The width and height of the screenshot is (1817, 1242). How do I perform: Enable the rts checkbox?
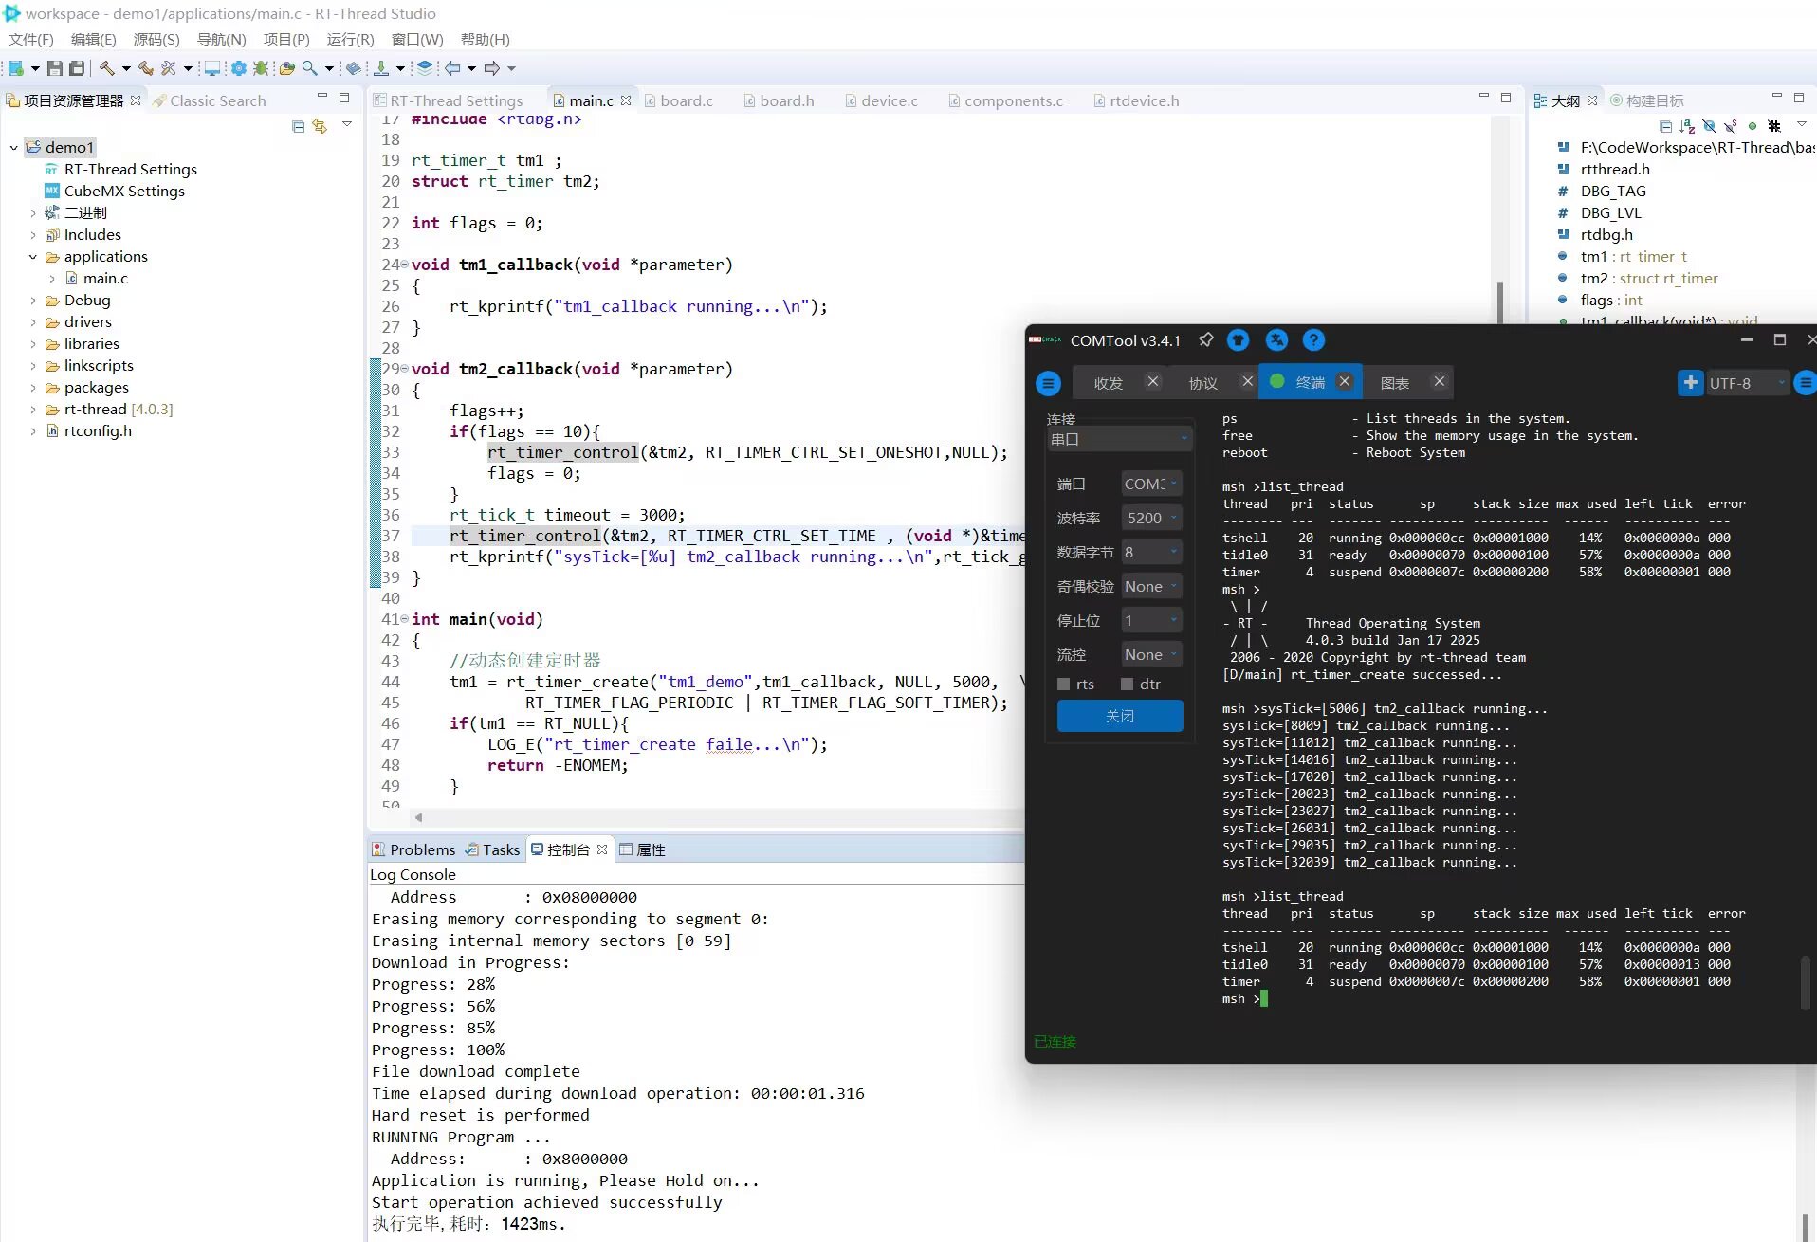coord(1063,685)
